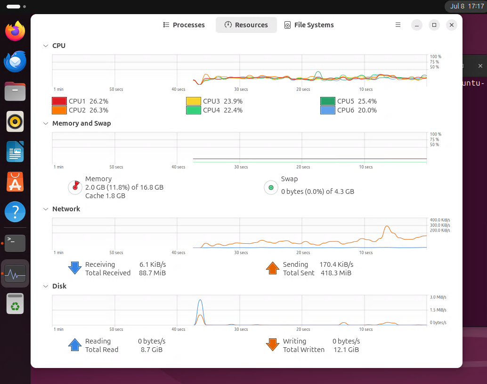Select the Resources tab
This screenshot has width=487, height=384.
click(246, 25)
